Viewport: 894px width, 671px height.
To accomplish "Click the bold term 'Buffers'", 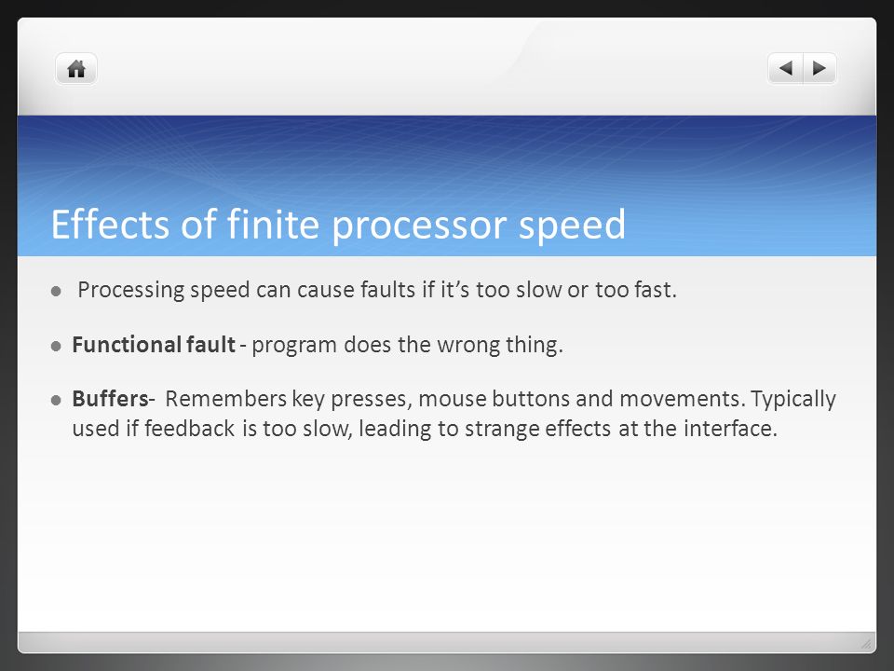I will (x=110, y=398).
